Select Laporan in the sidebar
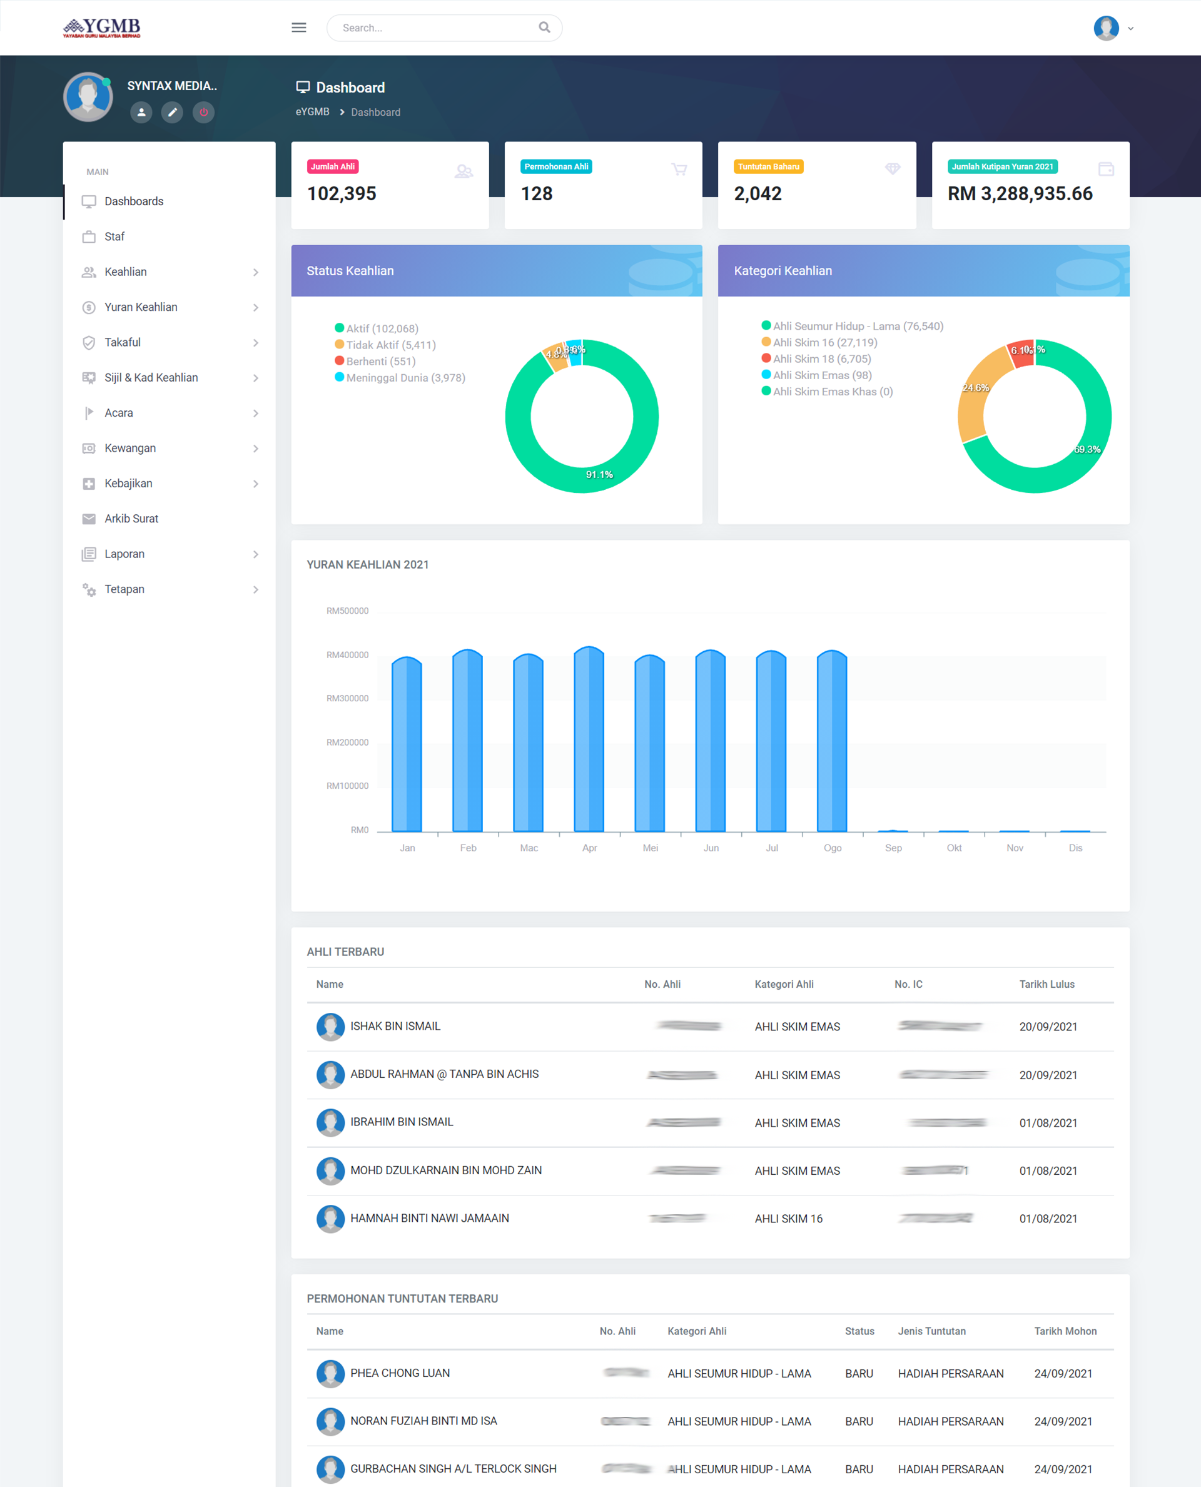Image resolution: width=1201 pixels, height=1487 pixels. pyautogui.click(x=170, y=554)
